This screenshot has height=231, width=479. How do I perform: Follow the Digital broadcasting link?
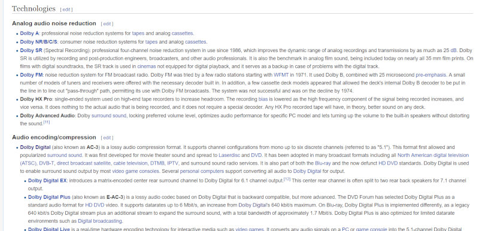click(x=100, y=221)
